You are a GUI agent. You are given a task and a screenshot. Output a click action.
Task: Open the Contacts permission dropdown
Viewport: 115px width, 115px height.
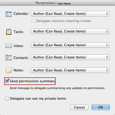(70, 57)
